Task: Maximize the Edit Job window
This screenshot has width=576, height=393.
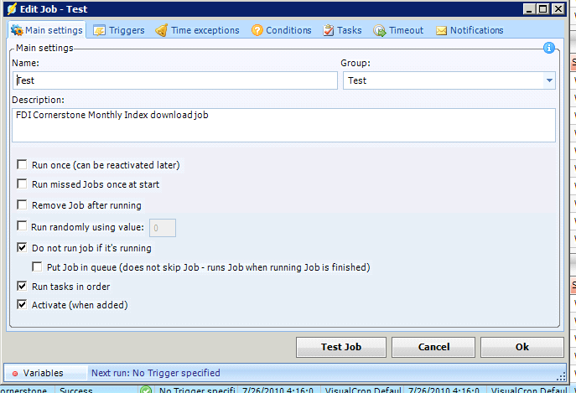Action: pos(543,9)
